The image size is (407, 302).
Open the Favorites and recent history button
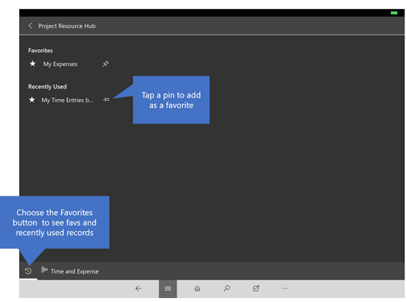coord(28,271)
